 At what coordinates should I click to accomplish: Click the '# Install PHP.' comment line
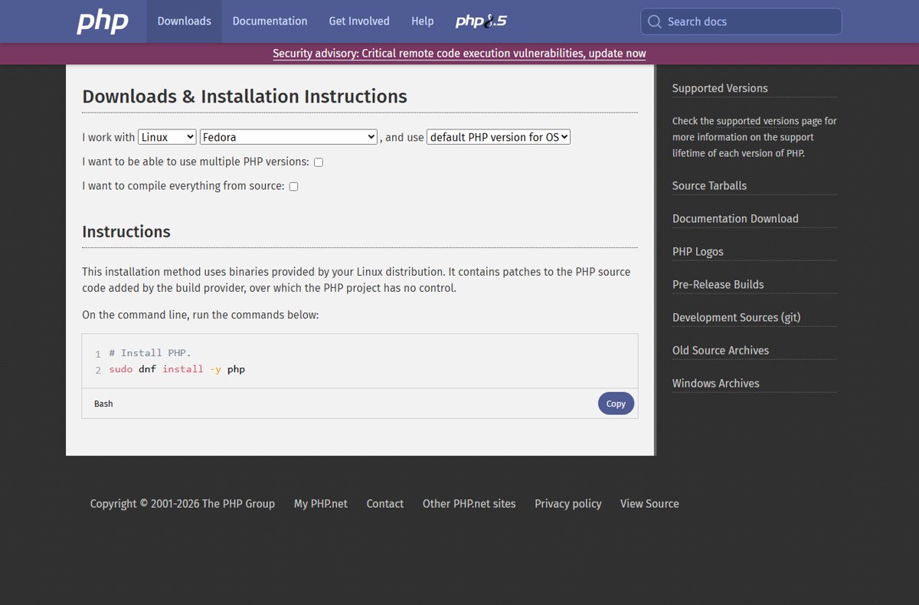tap(150, 353)
